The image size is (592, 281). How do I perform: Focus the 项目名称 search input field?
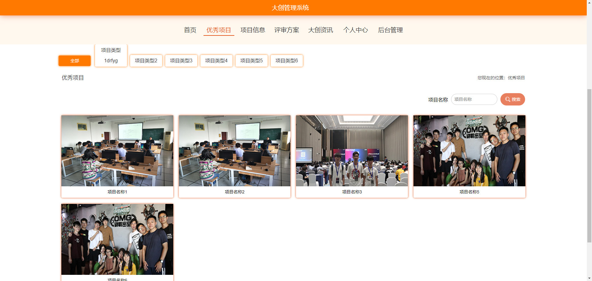coord(474,99)
